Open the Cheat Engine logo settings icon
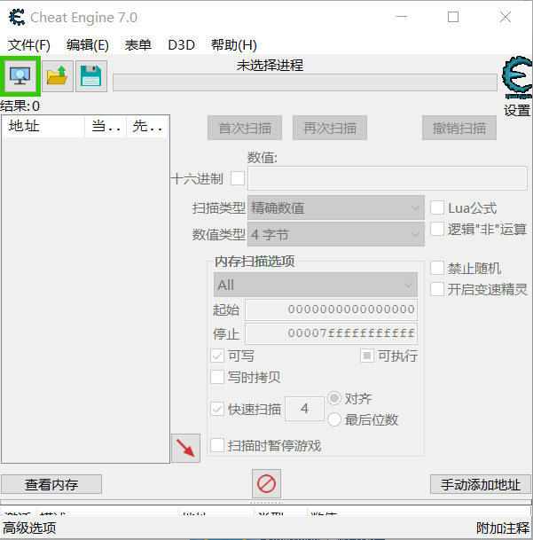533x540 pixels. (x=517, y=77)
